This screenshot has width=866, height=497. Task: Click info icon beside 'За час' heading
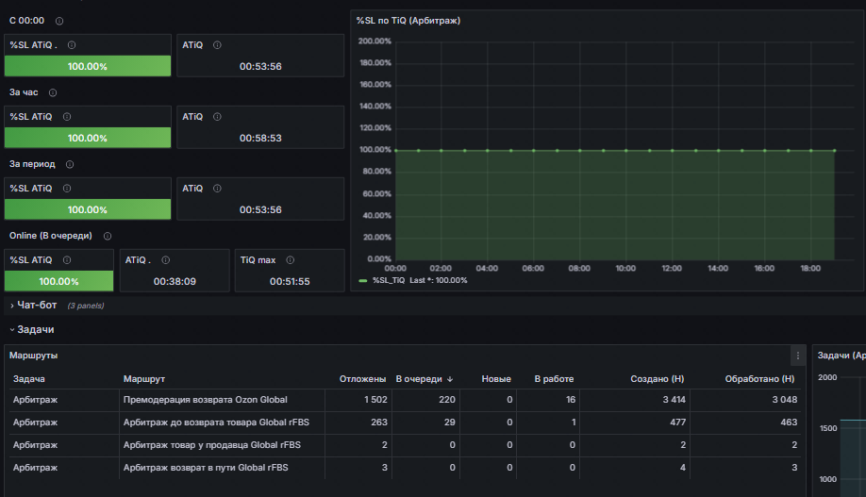(53, 92)
